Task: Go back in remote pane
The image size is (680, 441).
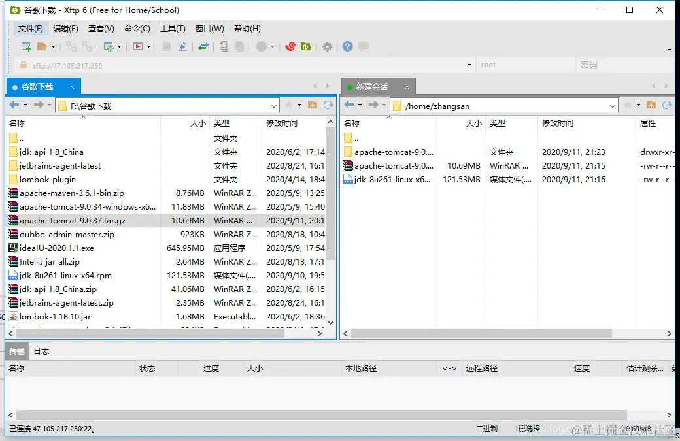Action: click(x=349, y=105)
